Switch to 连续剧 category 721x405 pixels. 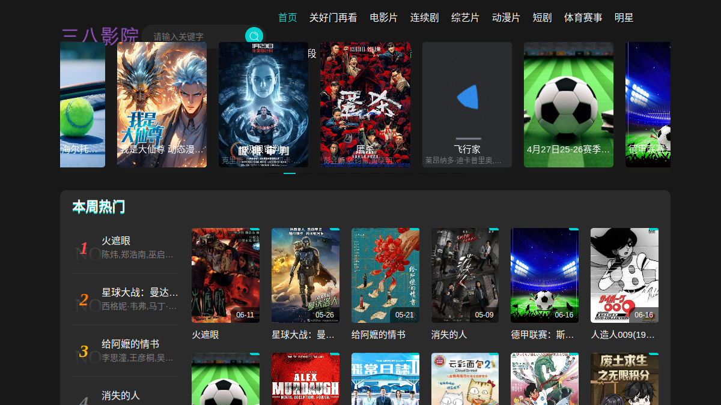point(425,17)
